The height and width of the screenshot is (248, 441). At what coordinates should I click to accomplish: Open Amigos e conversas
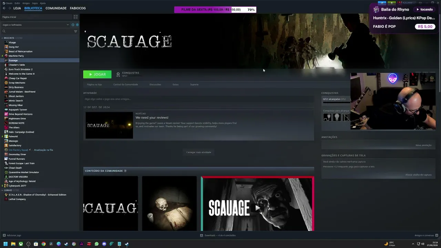pyautogui.click(x=426, y=236)
